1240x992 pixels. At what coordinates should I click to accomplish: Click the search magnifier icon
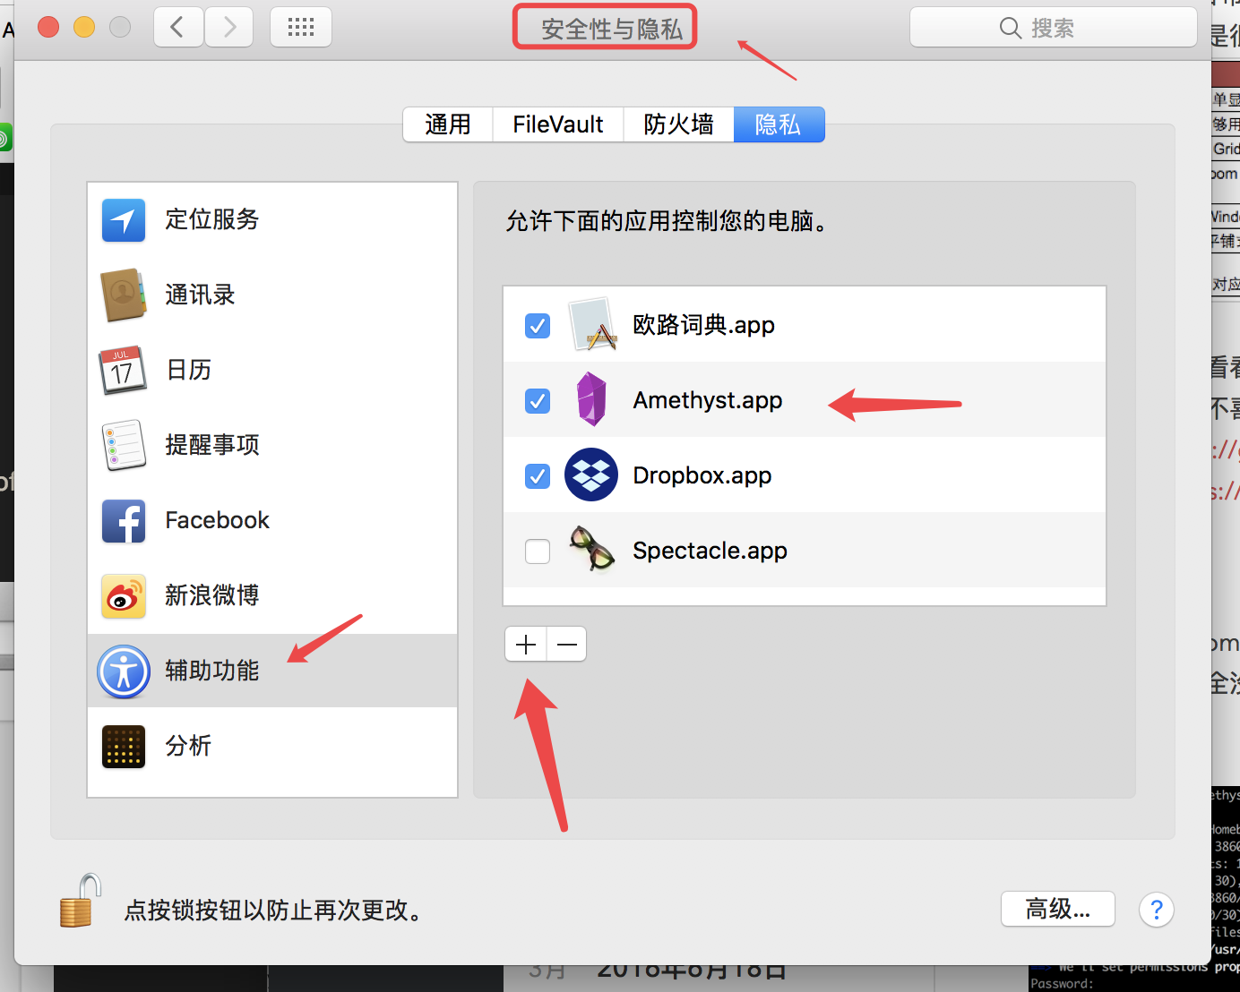pyautogui.click(x=1009, y=28)
